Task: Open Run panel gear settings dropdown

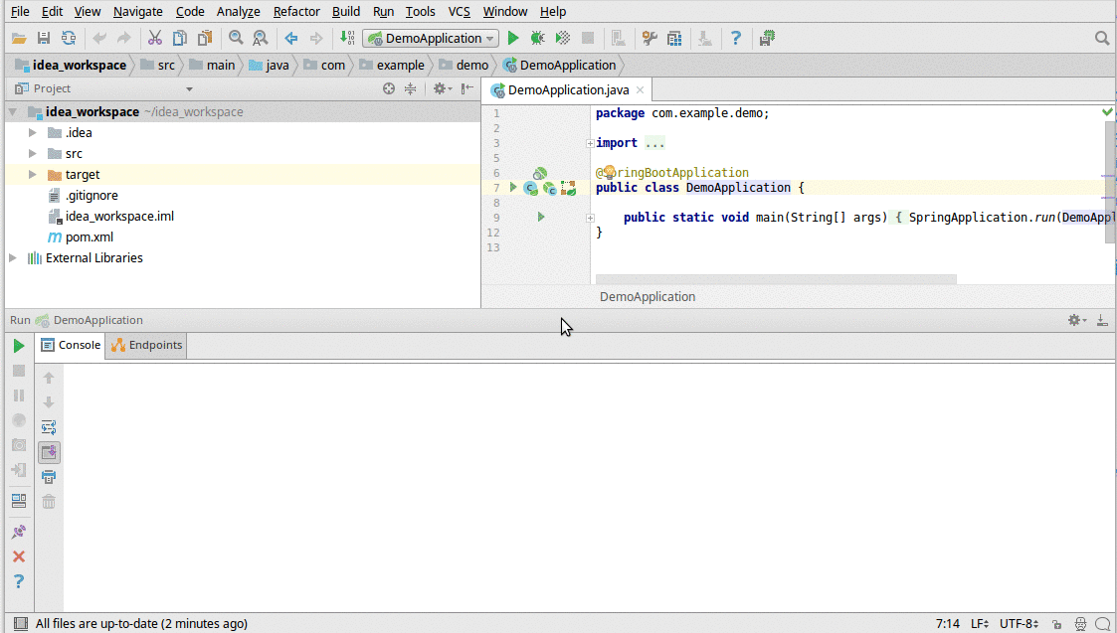Action: 1076,320
